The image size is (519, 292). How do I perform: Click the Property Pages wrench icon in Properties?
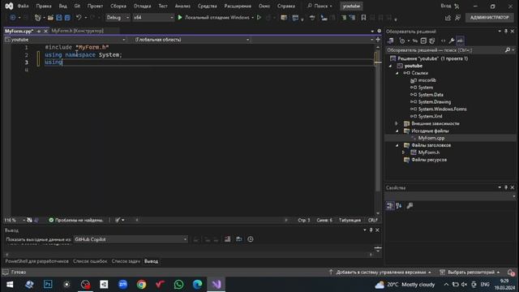pyautogui.click(x=410, y=206)
